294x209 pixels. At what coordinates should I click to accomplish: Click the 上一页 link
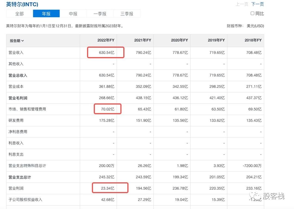click(242, 4)
